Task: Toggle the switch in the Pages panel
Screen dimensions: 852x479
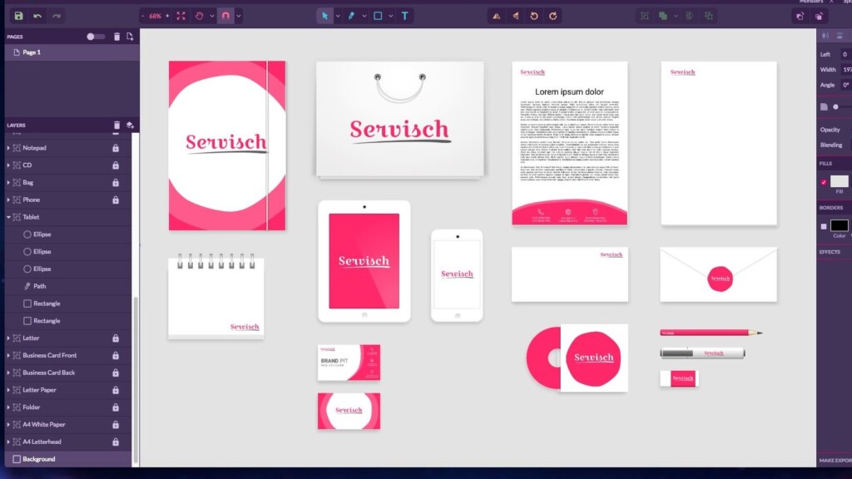Action: (x=95, y=37)
